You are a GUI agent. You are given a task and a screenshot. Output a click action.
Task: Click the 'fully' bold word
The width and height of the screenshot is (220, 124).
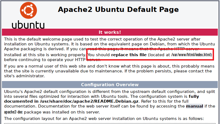tap(194, 96)
